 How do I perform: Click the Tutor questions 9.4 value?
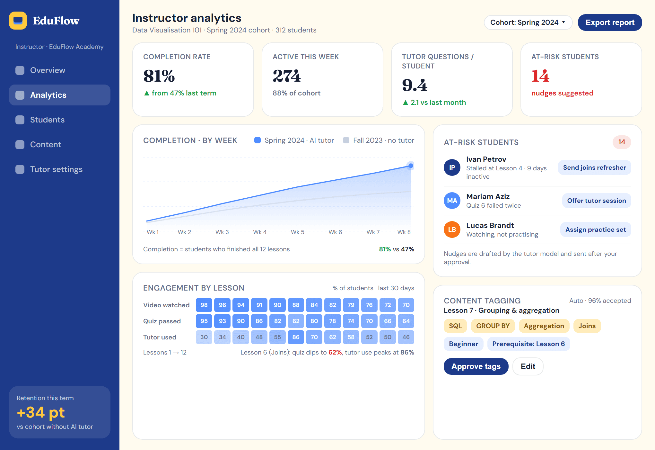(x=415, y=85)
